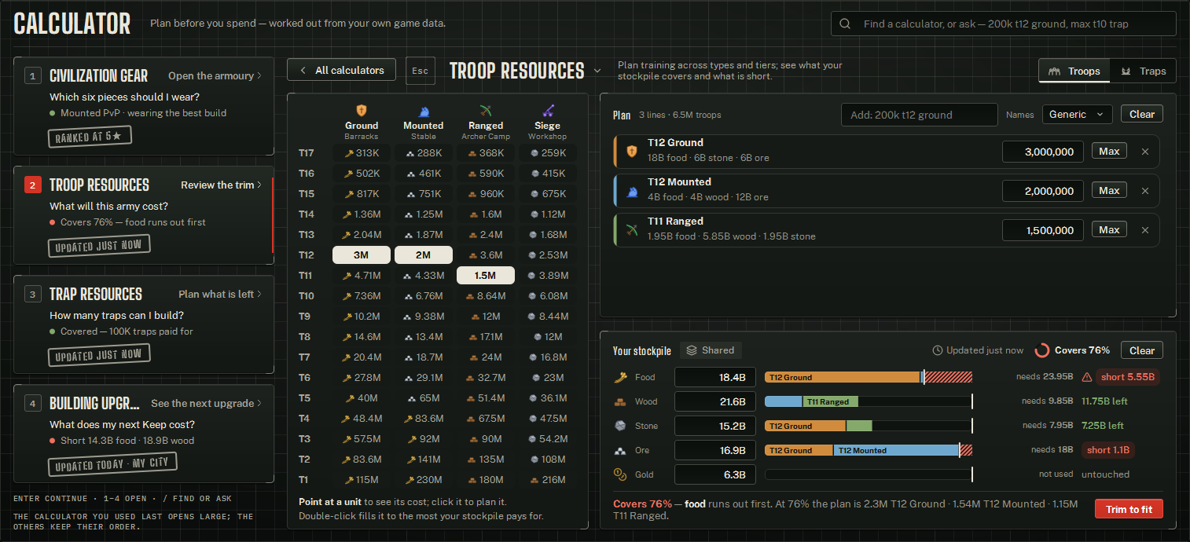Edit the T11 Ranged quantity 1,500,000
This screenshot has width=1190, height=542.
point(1043,230)
